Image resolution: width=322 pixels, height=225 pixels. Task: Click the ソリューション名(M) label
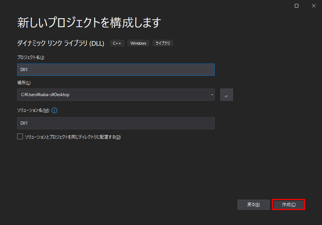(x=33, y=110)
